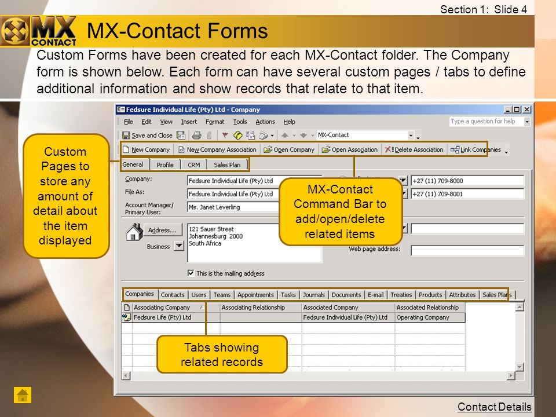Click the AutoDialer phone icon
Screen dimensions: 556x417
[x=264, y=135]
